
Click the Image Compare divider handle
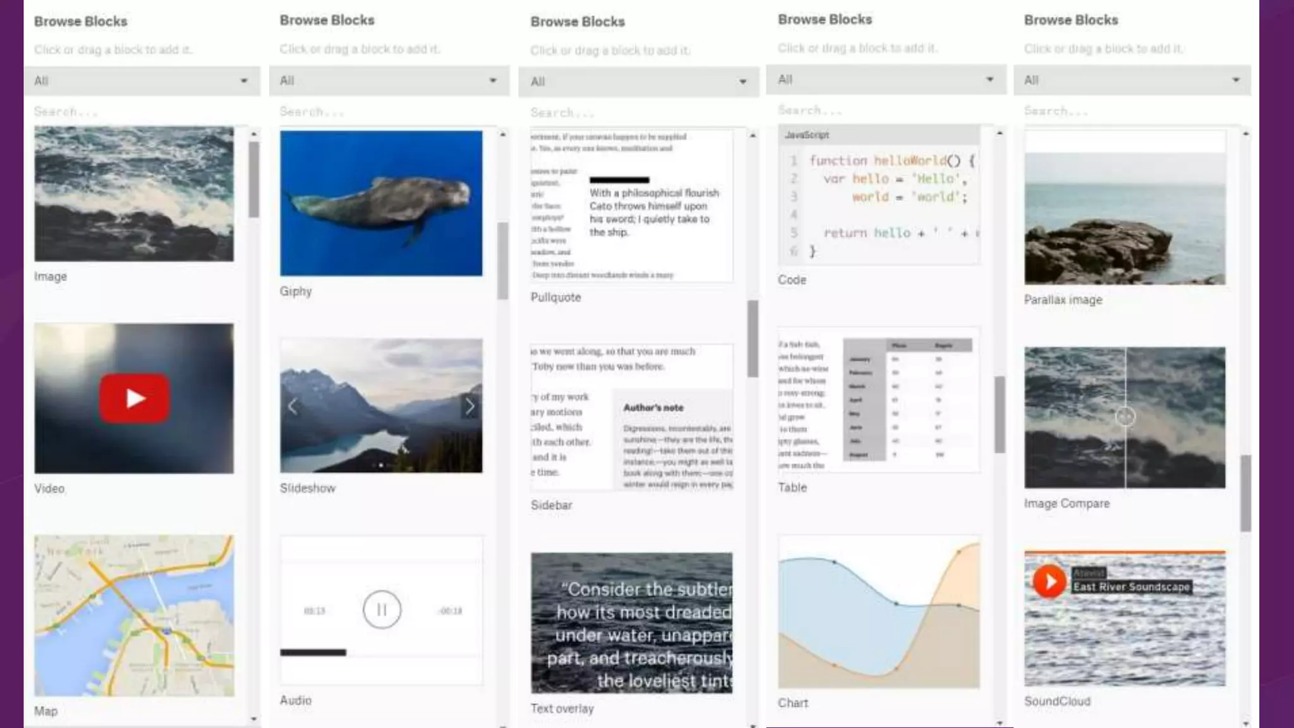(1125, 416)
